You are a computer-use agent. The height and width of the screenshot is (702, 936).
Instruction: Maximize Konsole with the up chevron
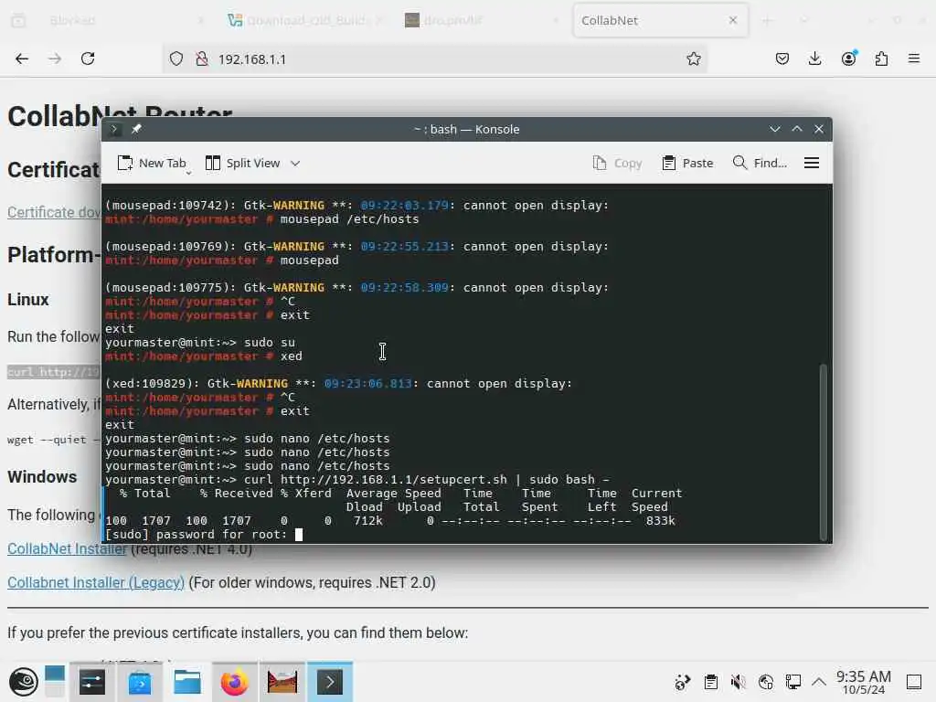pyautogui.click(x=797, y=129)
